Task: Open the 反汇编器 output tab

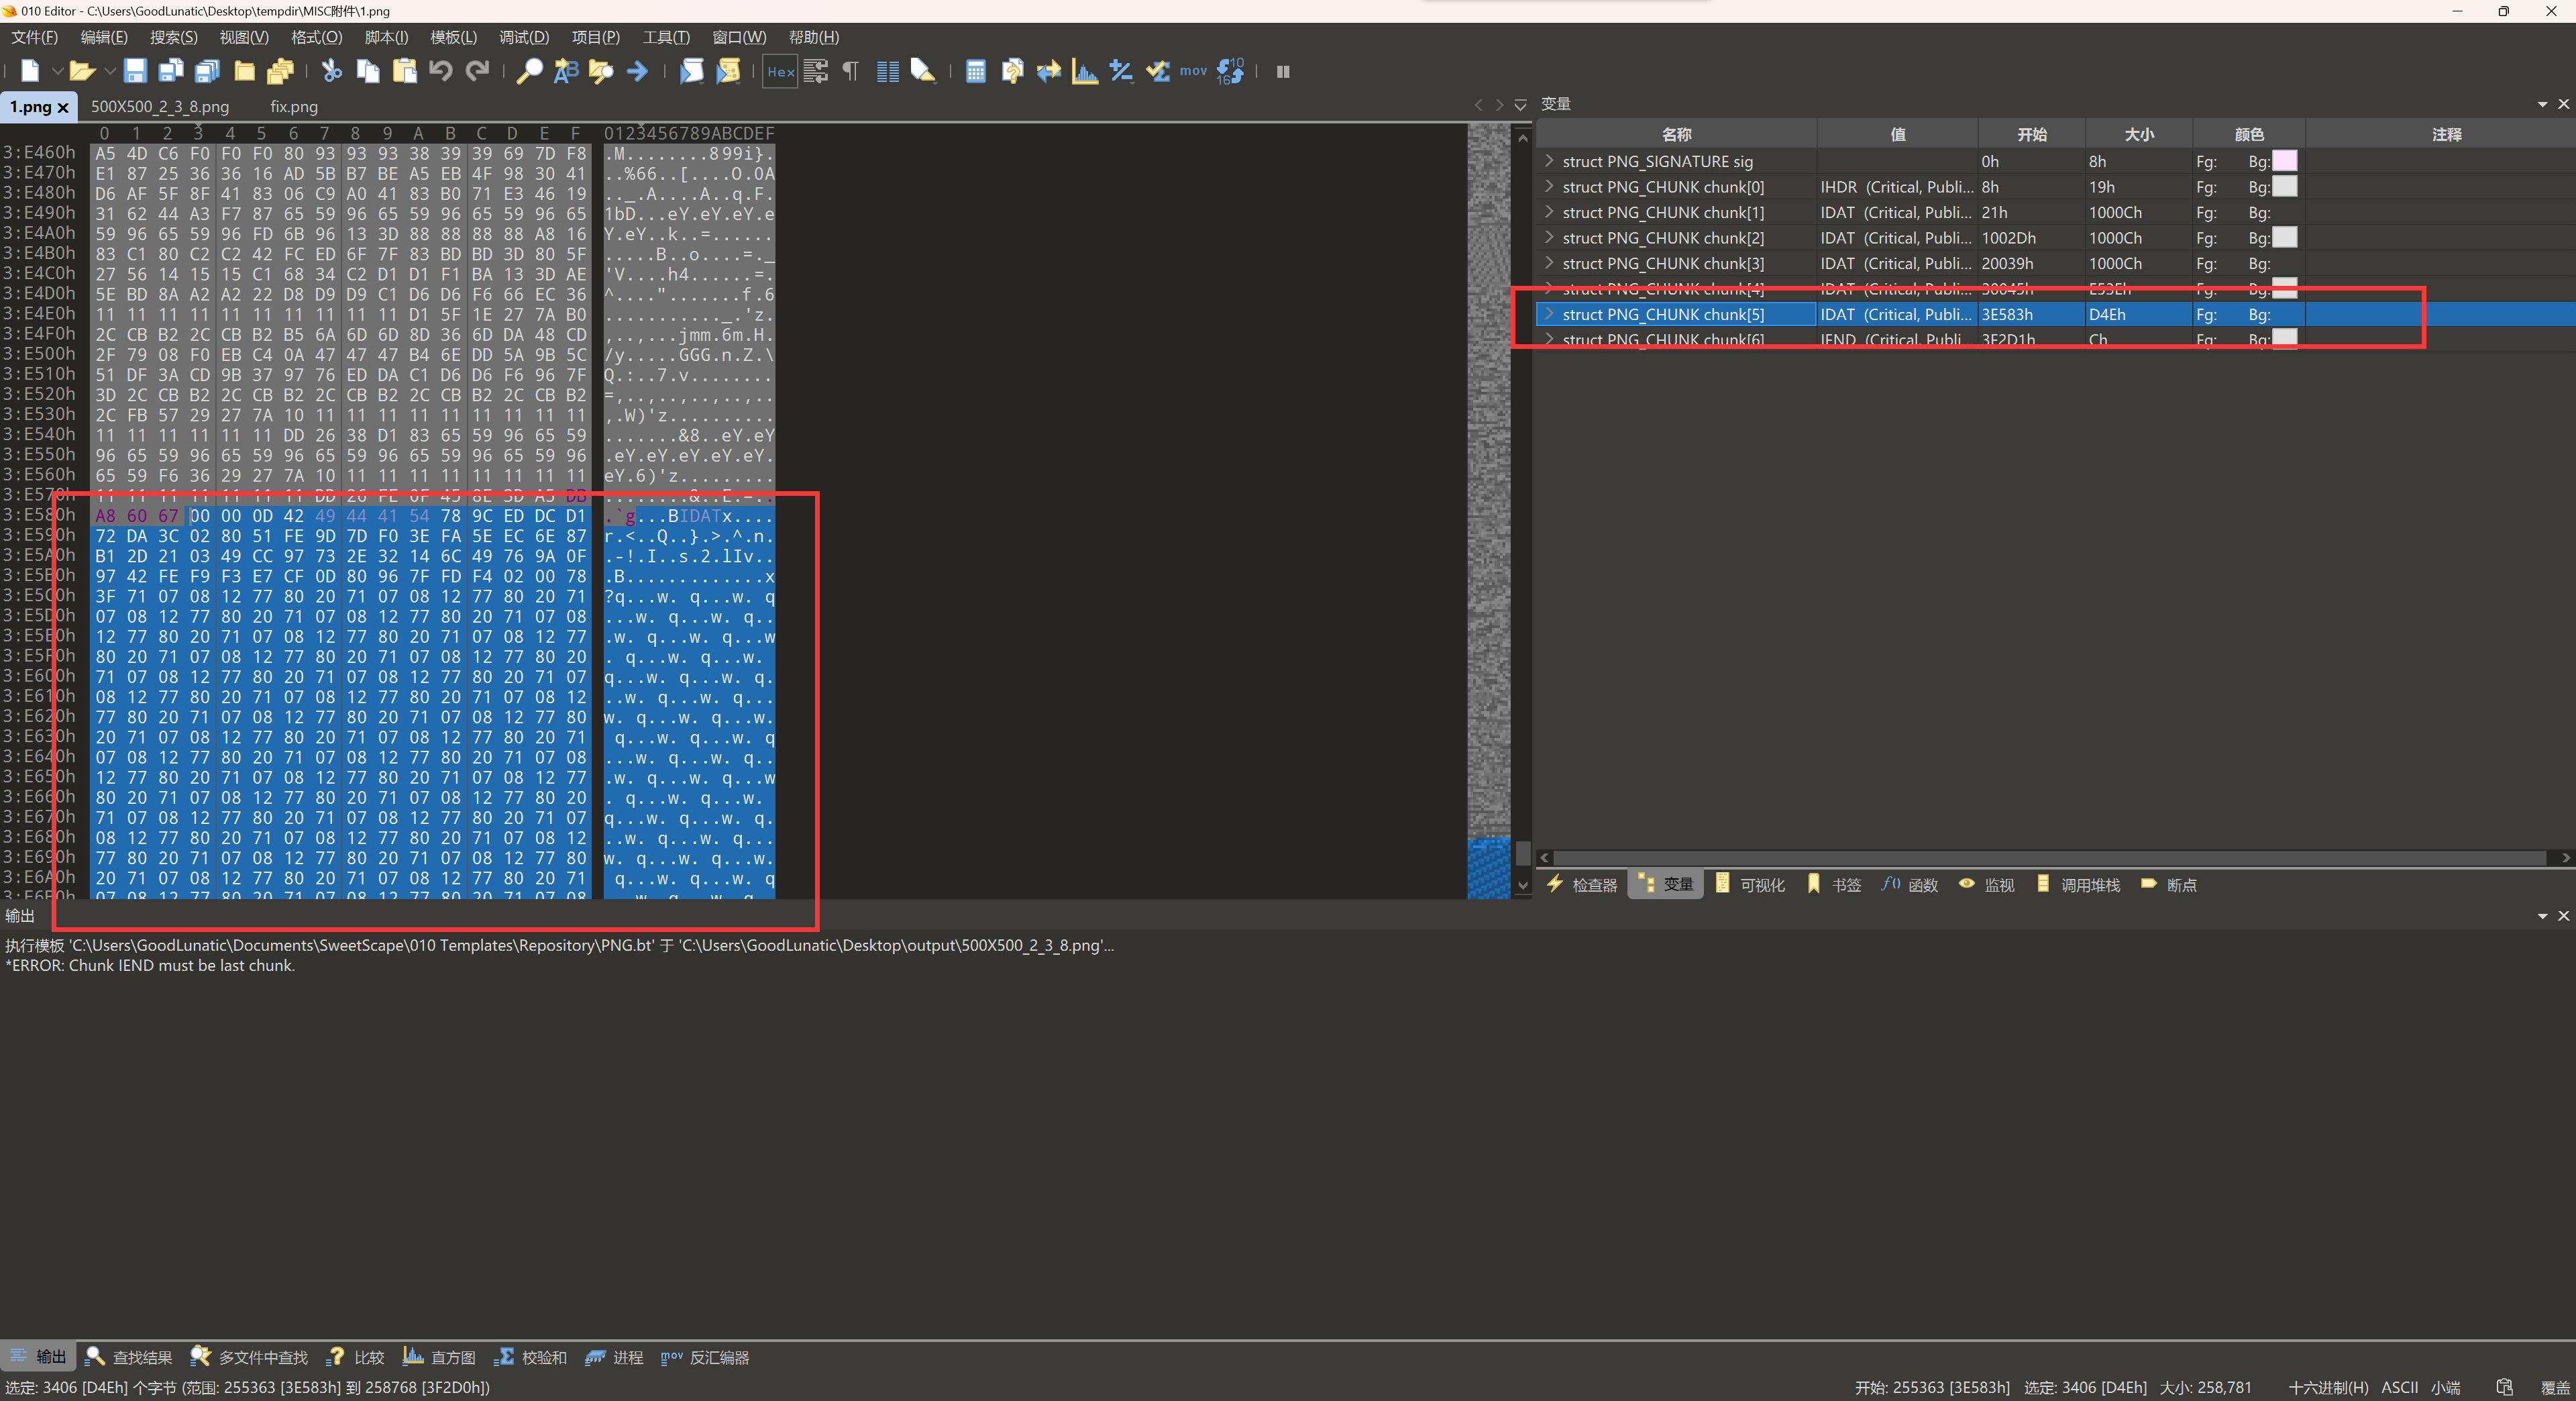Action: point(705,1357)
